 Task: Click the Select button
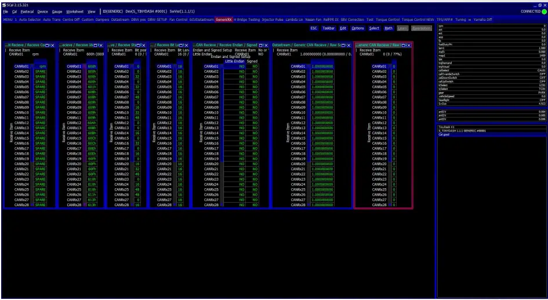(374, 28)
